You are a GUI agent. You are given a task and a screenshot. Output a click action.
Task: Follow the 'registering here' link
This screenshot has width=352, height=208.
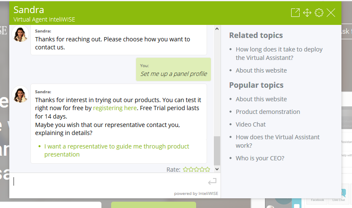115,108
